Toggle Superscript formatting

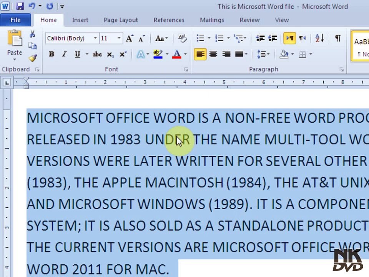(123, 54)
